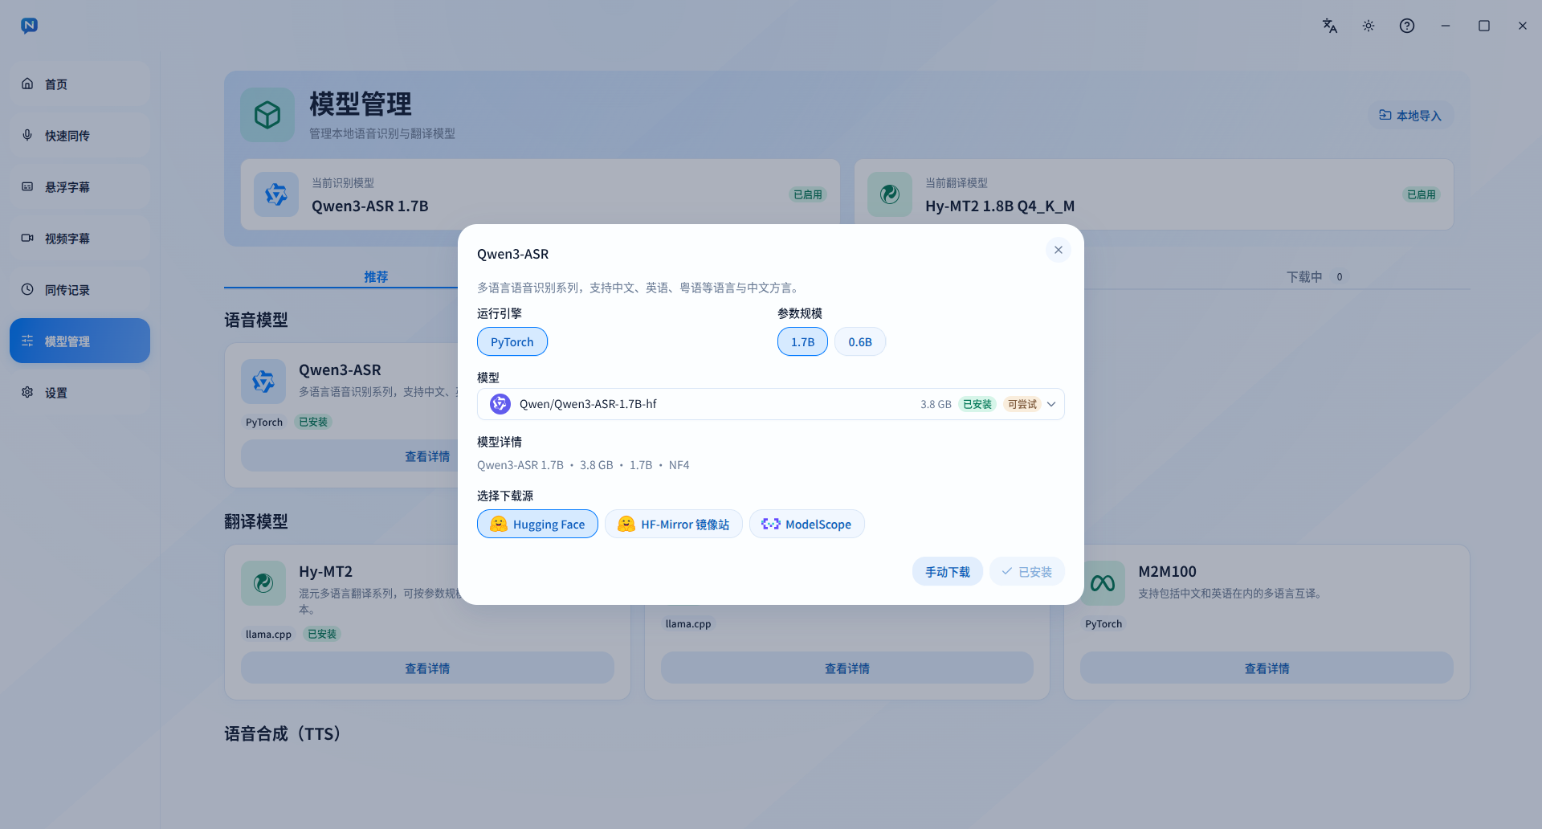The height and width of the screenshot is (829, 1542).
Task: Switch to the 下载中 tab
Action: click(1315, 276)
